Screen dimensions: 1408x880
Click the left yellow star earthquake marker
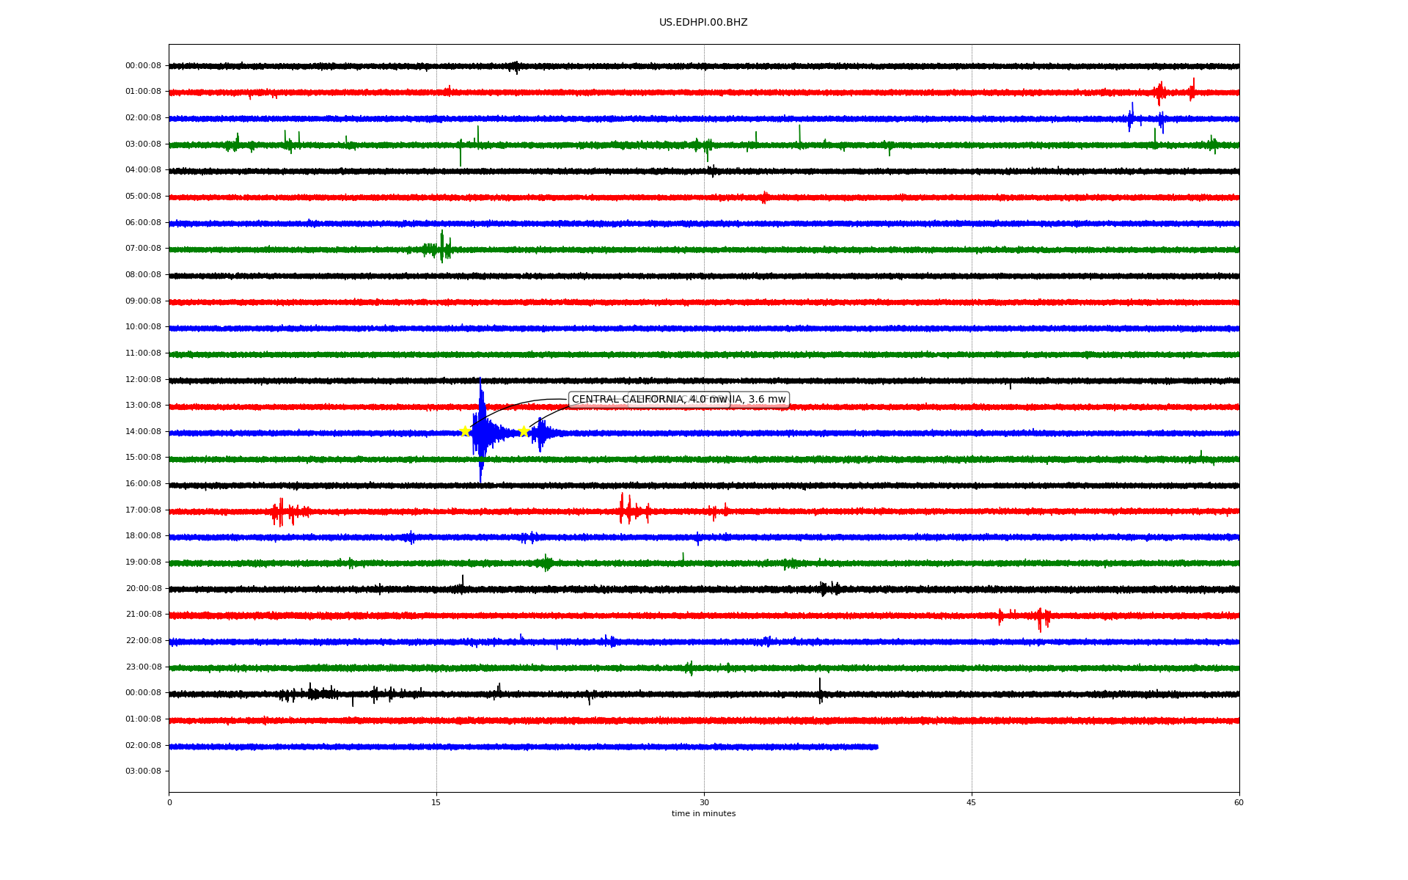[x=465, y=431]
